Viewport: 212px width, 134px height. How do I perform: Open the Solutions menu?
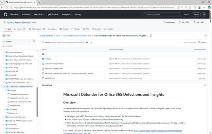tap(26, 14)
